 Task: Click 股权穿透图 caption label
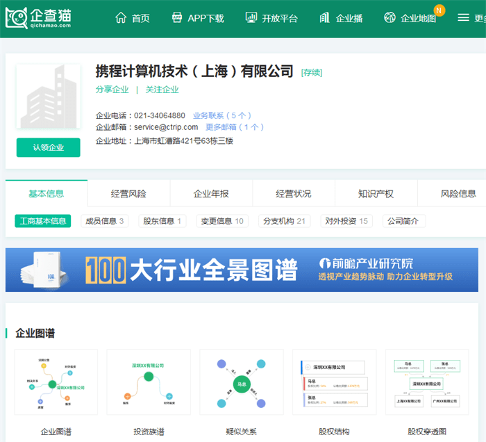click(427, 432)
